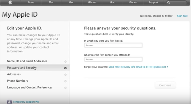This screenshot has width=191, height=104.
Task: Go to the Support section
Action: tap(153, 2)
